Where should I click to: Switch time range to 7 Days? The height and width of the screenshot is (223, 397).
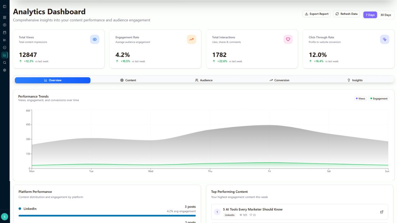(x=370, y=15)
